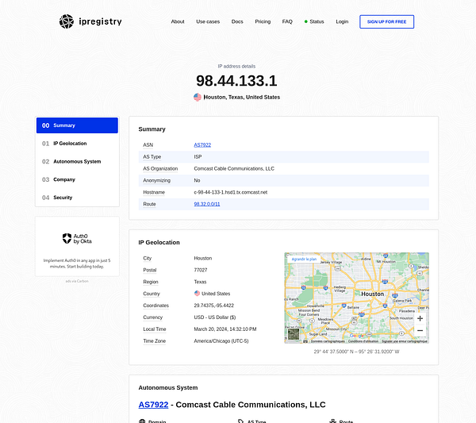Viewport: 476px width, 423px height.
Task: Click the Auth0 ad description text
Action: (x=77, y=263)
